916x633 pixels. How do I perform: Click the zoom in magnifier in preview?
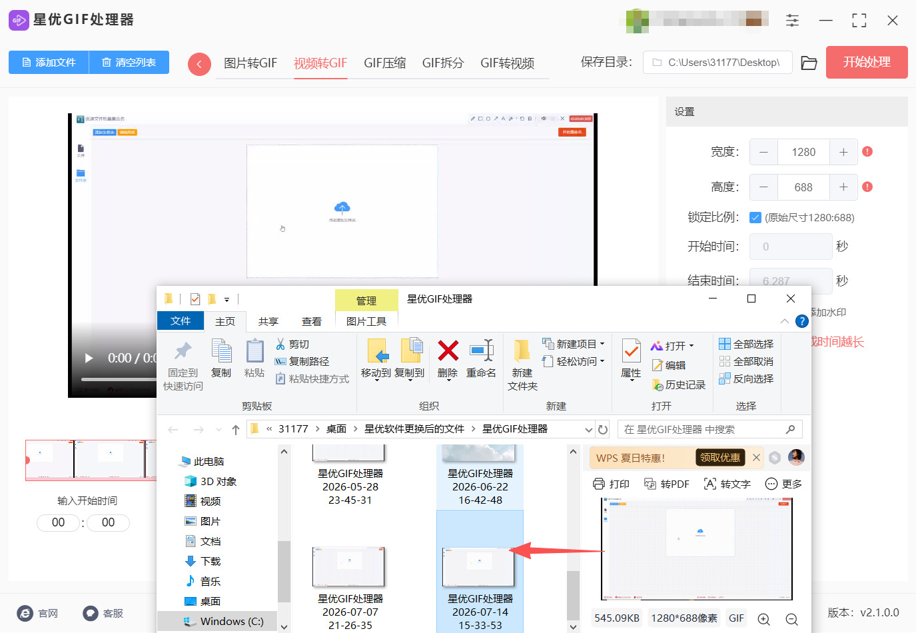click(764, 619)
